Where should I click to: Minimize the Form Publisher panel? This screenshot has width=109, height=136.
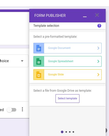tap(85, 17)
